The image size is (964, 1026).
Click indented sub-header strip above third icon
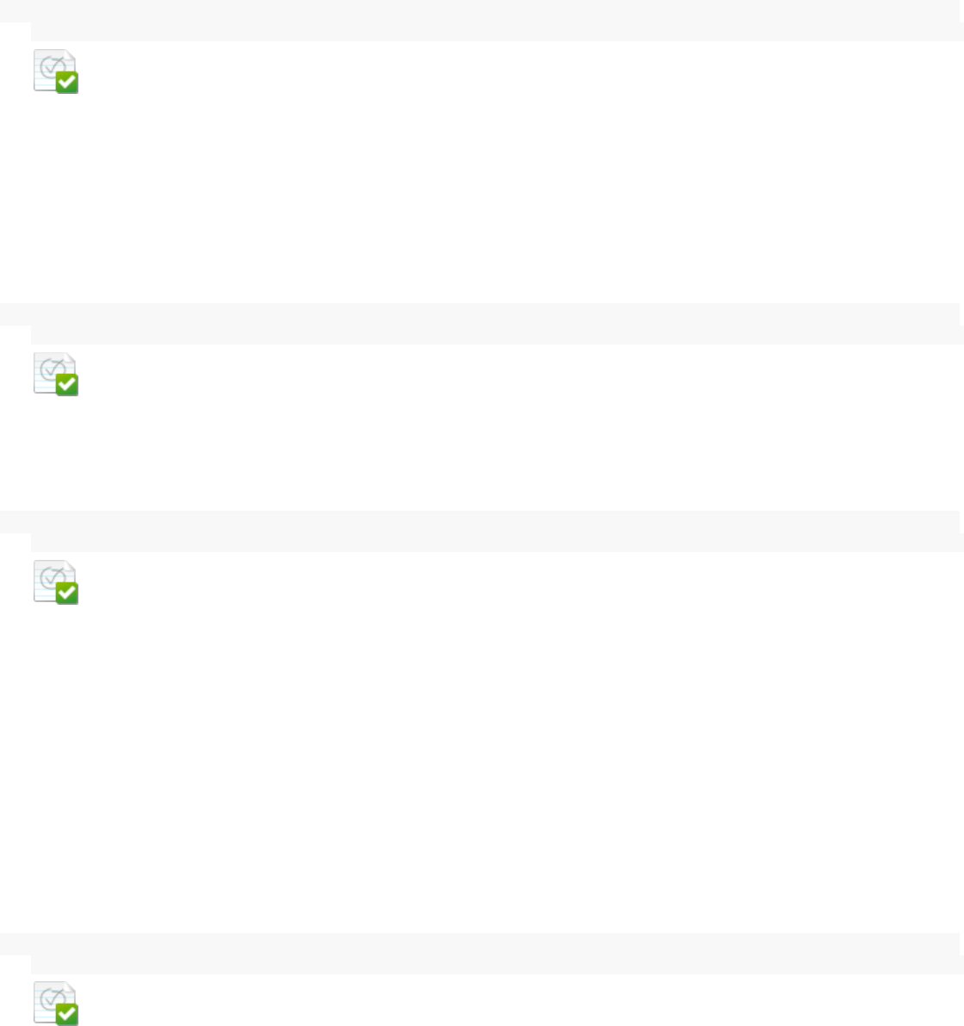click(497, 543)
